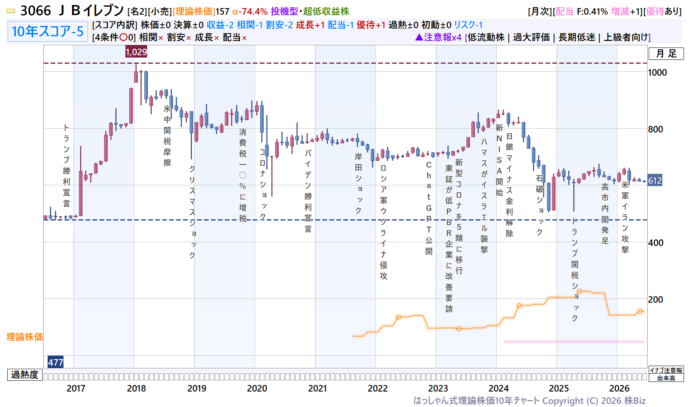The image size is (689, 407).
Task: Click the 日銀マイナス金利解除 event annotation
Action: 509,185
